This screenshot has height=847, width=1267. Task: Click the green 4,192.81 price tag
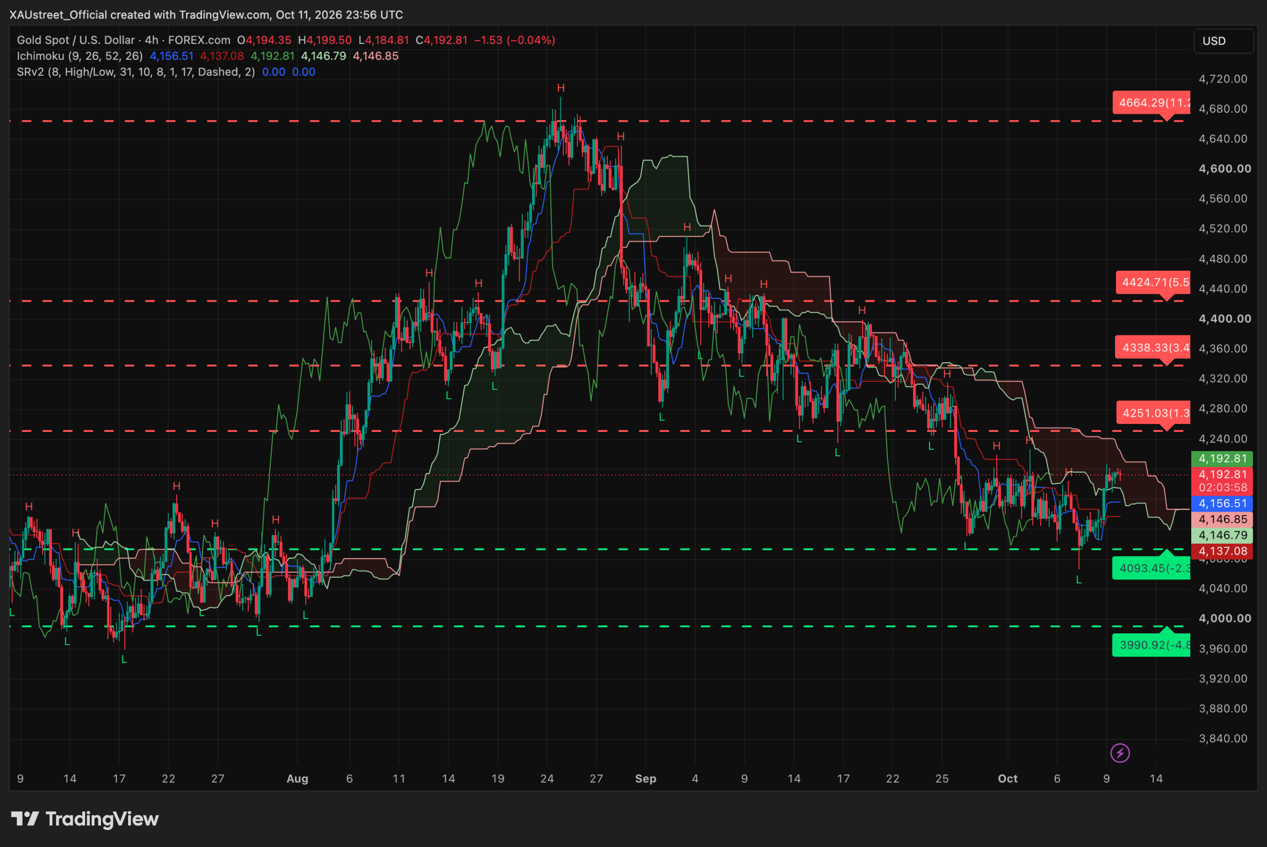pyautogui.click(x=1222, y=459)
